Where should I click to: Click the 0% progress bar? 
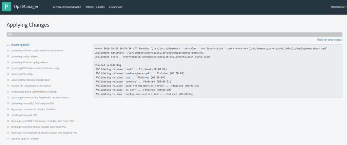173,34
